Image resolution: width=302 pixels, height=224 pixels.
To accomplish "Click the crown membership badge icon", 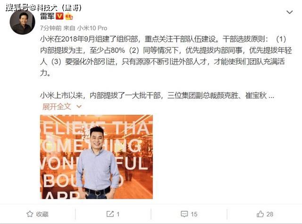I will (x=69, y=16).
